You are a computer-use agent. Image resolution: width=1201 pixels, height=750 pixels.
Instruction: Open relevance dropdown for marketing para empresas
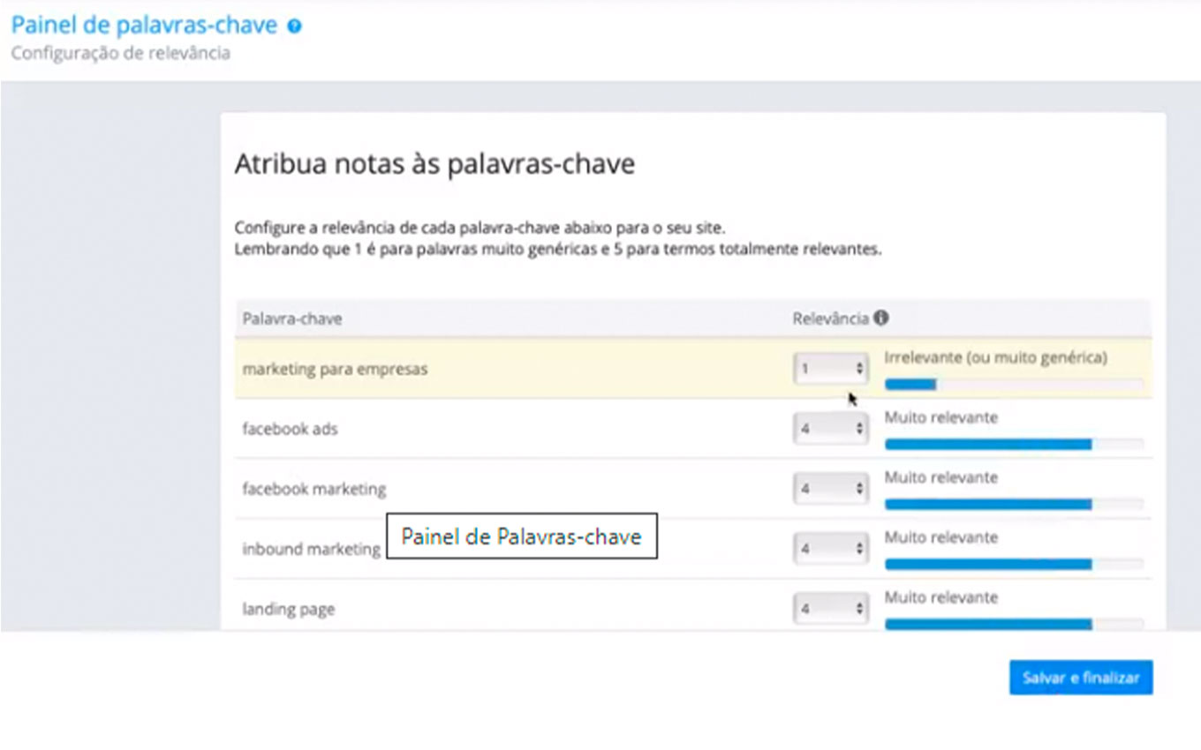(831, 370)
